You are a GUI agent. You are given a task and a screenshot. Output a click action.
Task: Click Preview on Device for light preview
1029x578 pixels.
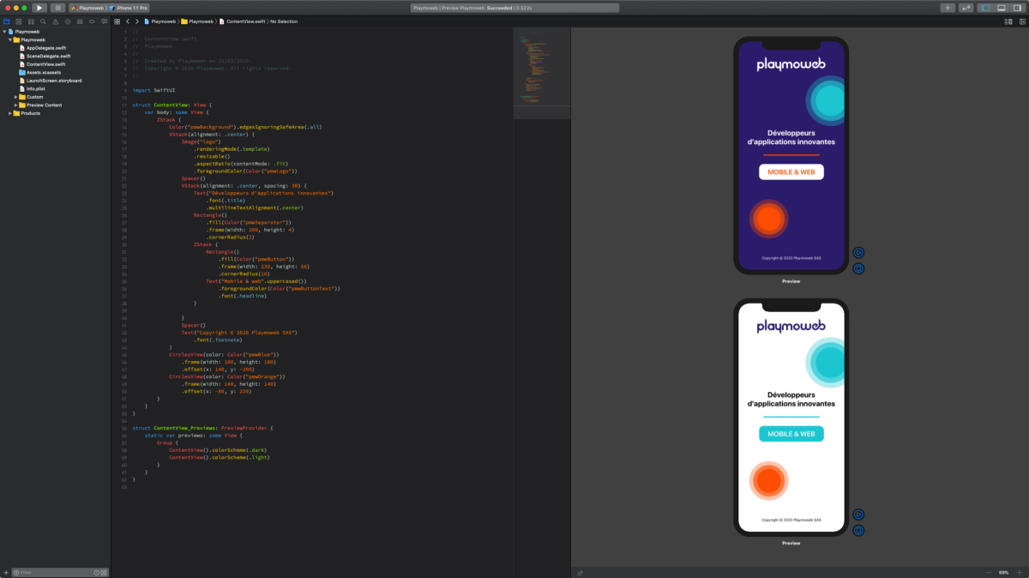[858, 531]
